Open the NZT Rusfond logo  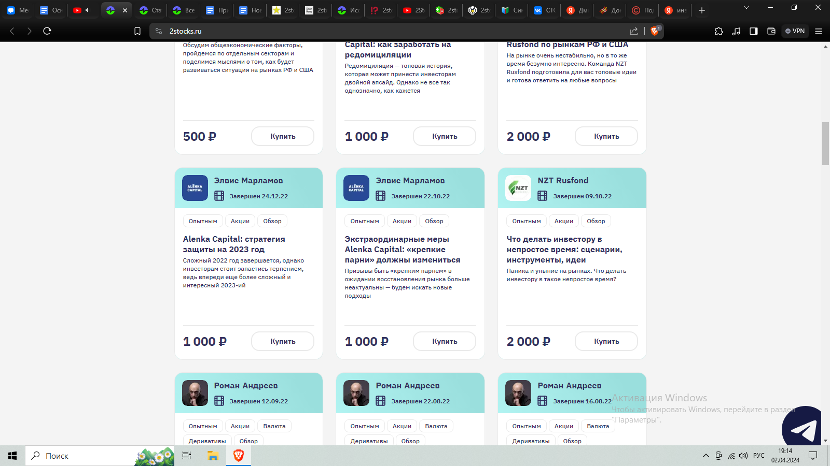point(518,188)
